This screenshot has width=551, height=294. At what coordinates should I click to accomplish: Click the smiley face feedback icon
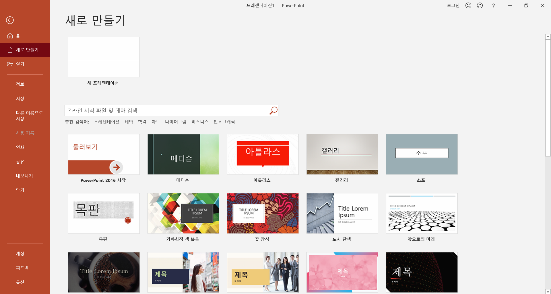click(x=468, y=5)
